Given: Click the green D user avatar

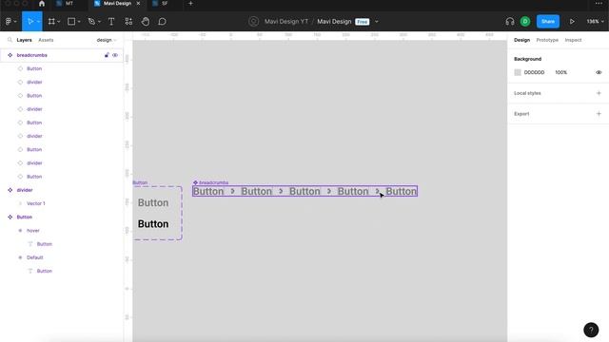Looking at the screenshot, I should [x=525, y=22].
